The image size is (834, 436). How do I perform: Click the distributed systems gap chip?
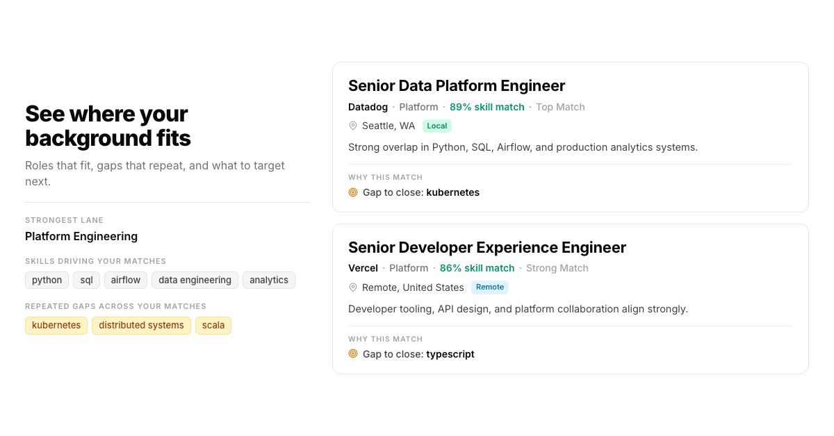coord(141,325)
